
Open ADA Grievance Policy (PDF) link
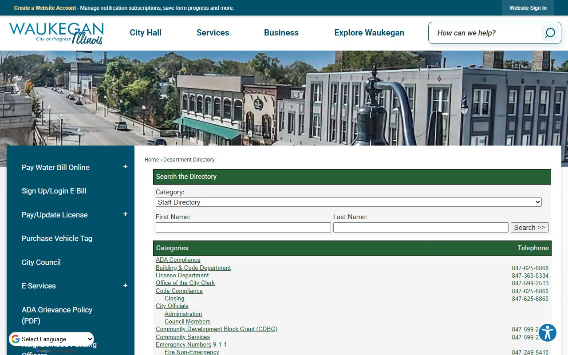57,315
